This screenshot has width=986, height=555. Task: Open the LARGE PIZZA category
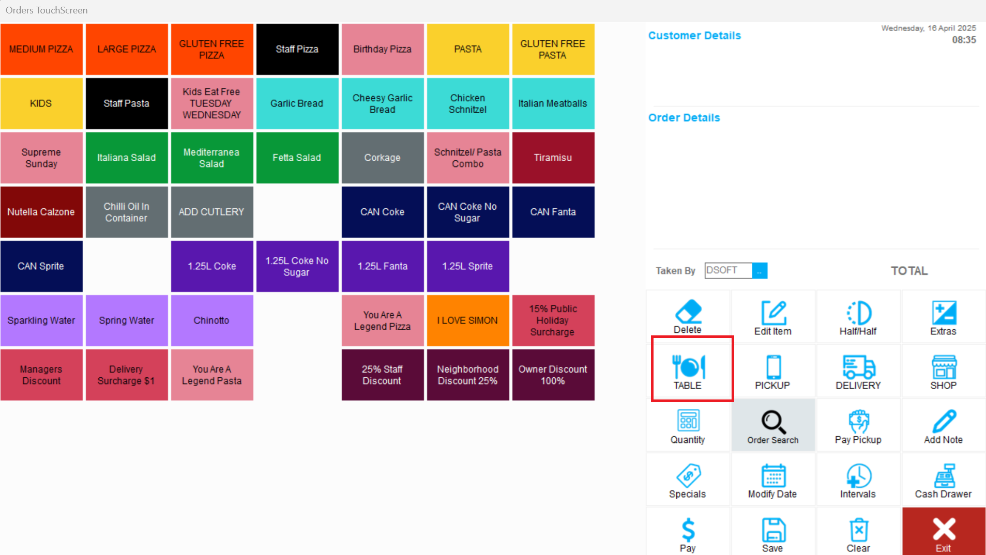[127, 49]
